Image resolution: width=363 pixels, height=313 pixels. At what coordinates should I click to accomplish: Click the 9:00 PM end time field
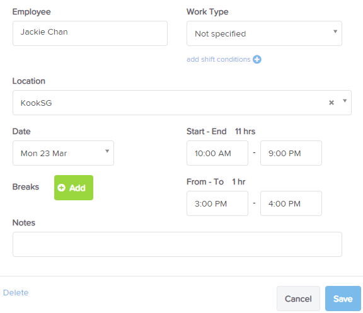[291, 153]
